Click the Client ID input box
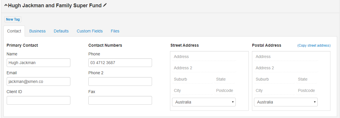The height and width of the screenshot is (118, 340). (39, 100)
